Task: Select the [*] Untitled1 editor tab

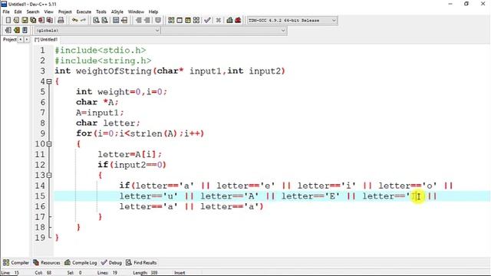Action: coord(46,40)
